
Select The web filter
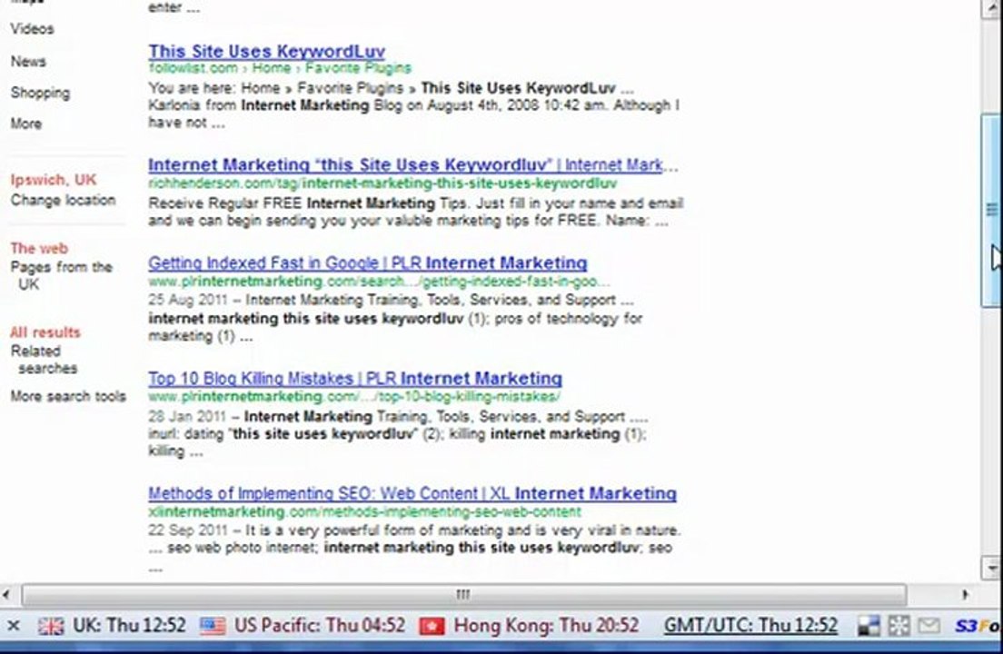point(39,248)
